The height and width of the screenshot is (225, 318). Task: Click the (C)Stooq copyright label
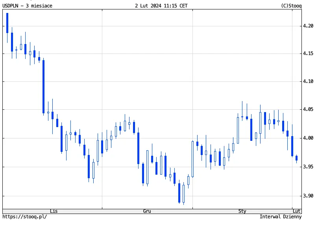click(291, 6)
